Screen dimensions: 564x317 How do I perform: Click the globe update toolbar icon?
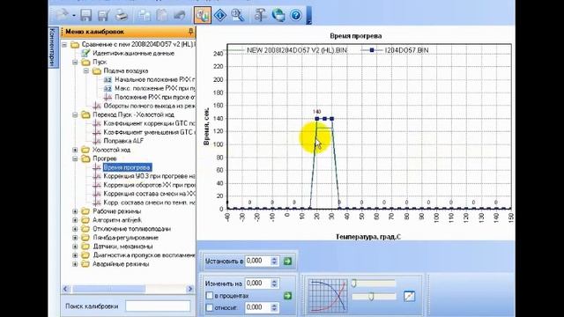[x=278, y=15]
